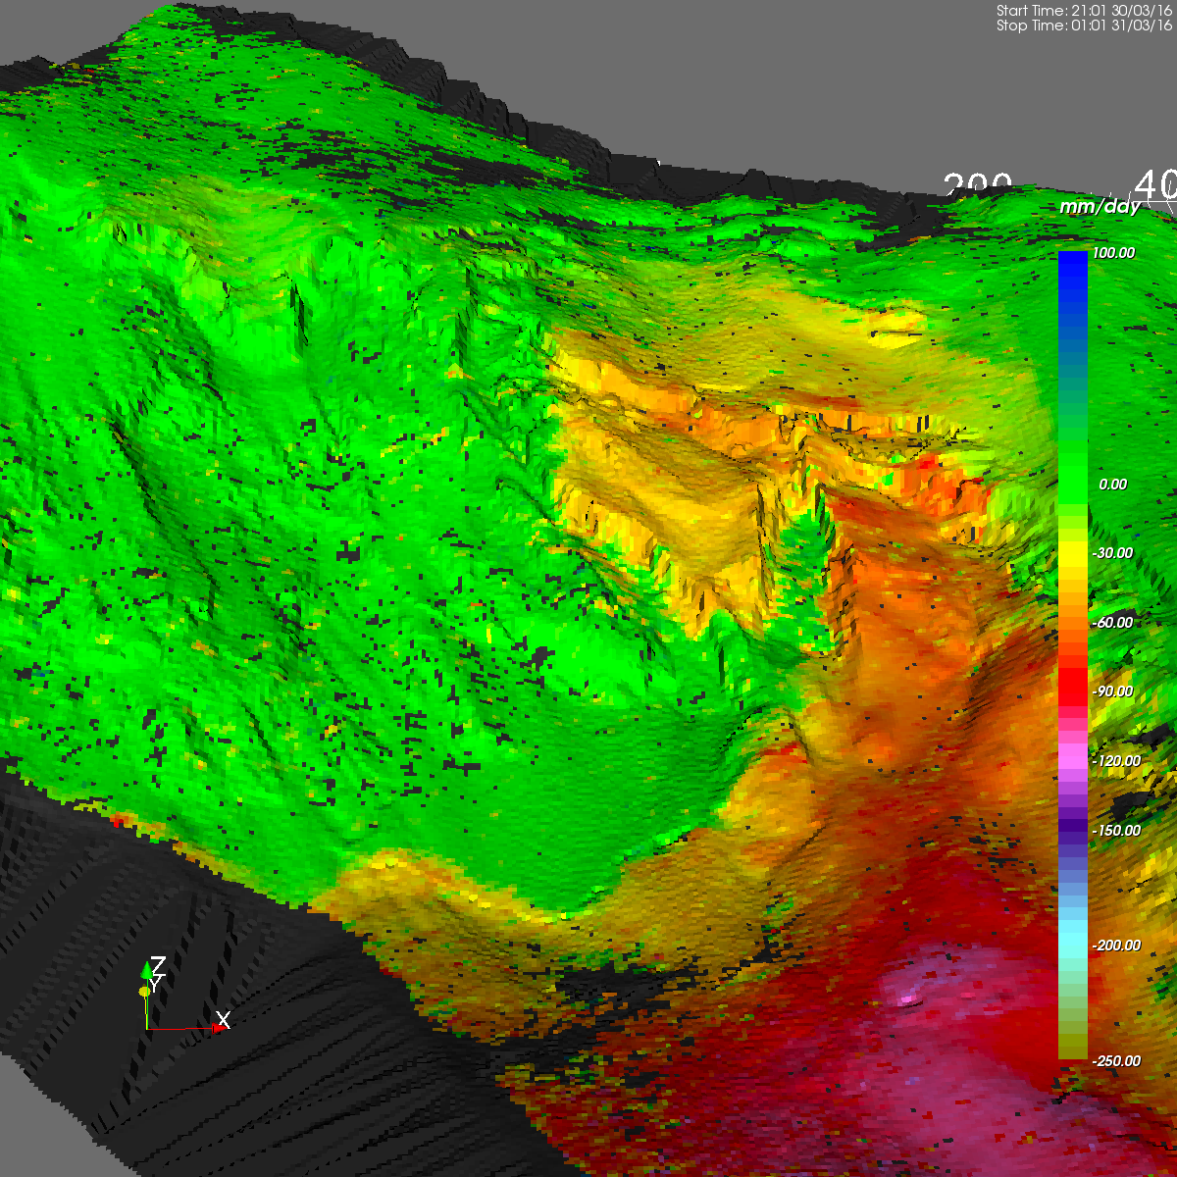Image resolution: width=1177 pixels, height=1177 pixels.
Task: Click the green Z axis arrow
Action: point(147,970)
